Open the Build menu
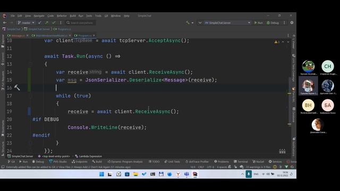The image size is (340, 191). 73,16
